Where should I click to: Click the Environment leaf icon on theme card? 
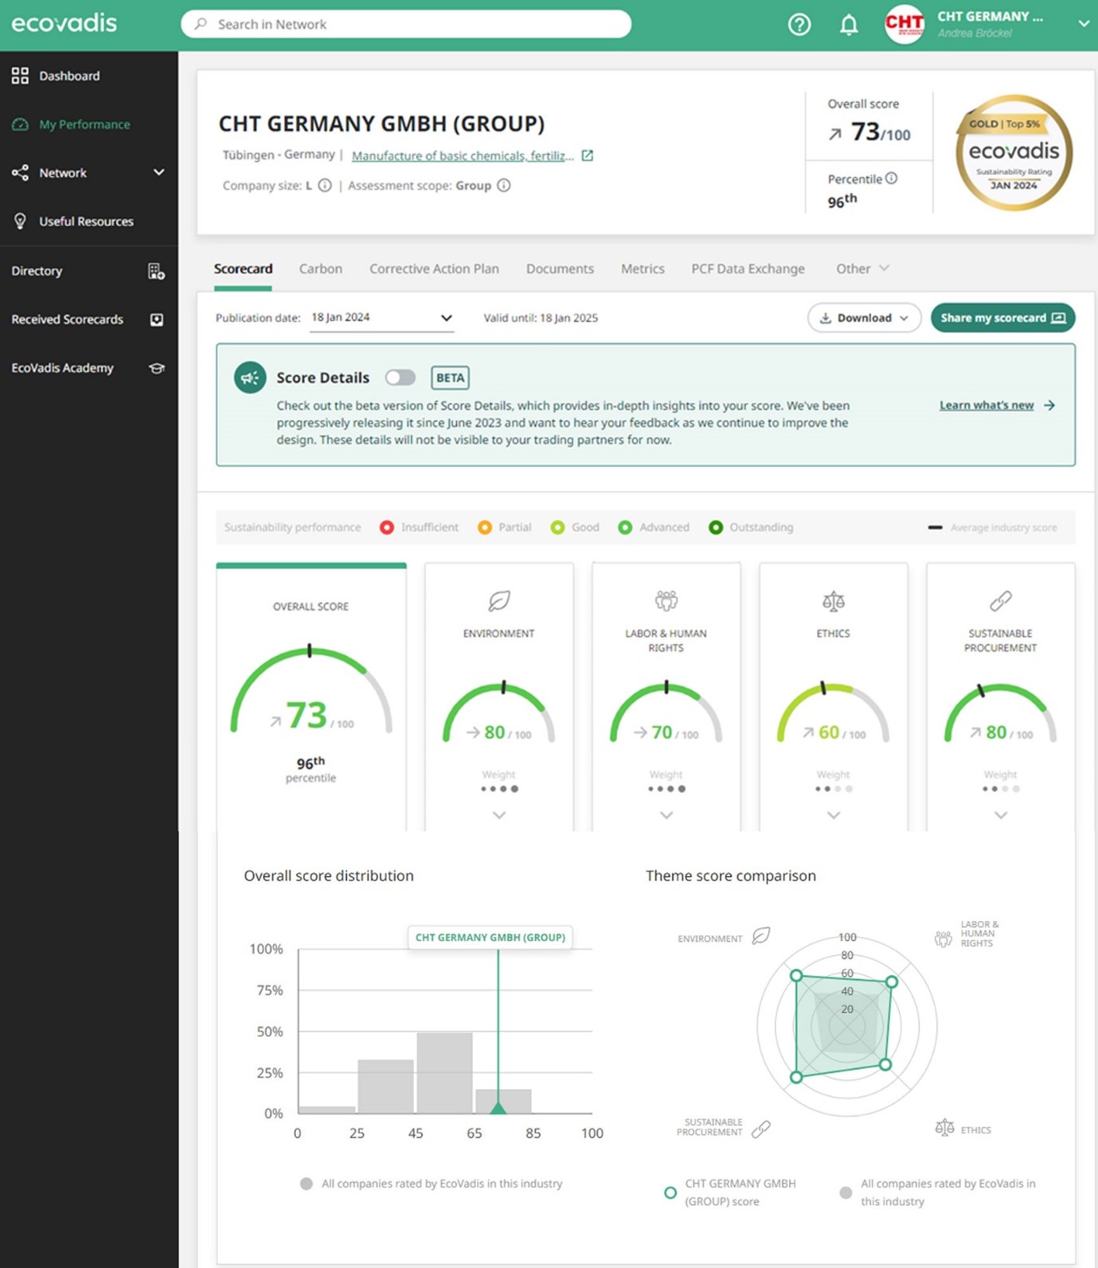pyautogui.click(x=499, y=601)
